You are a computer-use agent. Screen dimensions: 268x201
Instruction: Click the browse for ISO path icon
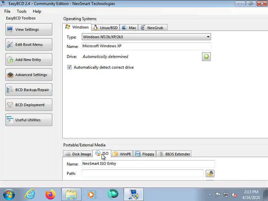coord(210,174)
